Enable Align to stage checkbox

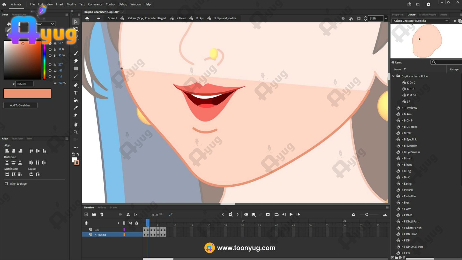[x=6, y=184]
